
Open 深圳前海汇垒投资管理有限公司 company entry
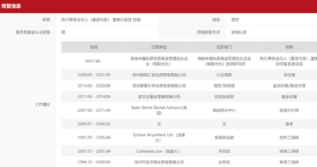click(159, 75)
